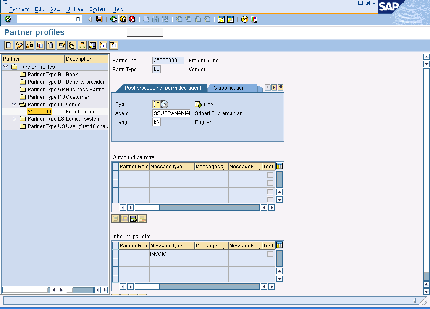
Task: Open the tab list icon beside Classification
Action: pos(280,88)
